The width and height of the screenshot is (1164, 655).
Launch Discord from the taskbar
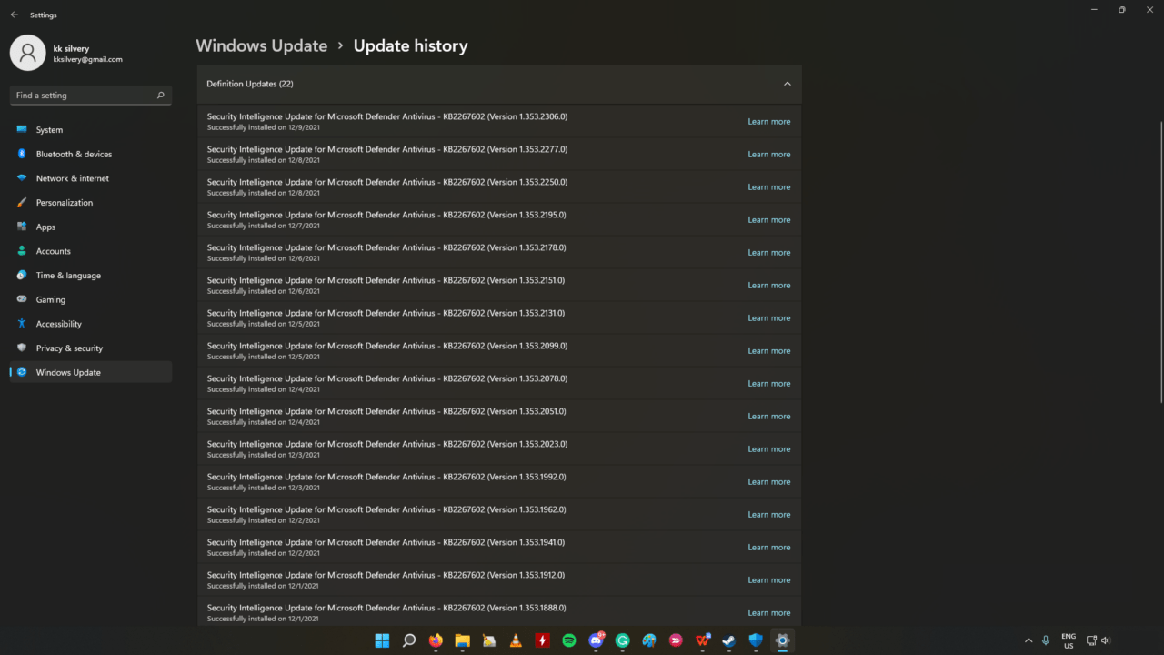[x=596, y=640]
